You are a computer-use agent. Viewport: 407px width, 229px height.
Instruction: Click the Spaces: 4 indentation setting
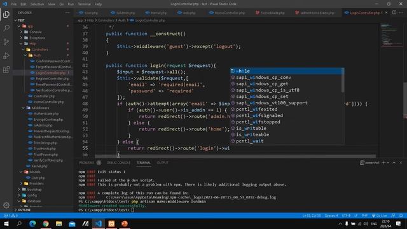(x=331, y=216)
